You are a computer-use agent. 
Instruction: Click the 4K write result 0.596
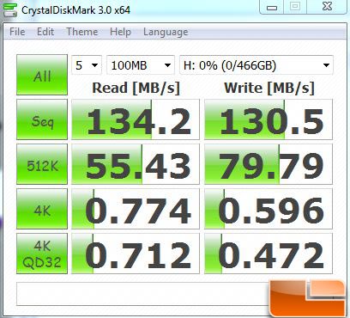(269, 209)
